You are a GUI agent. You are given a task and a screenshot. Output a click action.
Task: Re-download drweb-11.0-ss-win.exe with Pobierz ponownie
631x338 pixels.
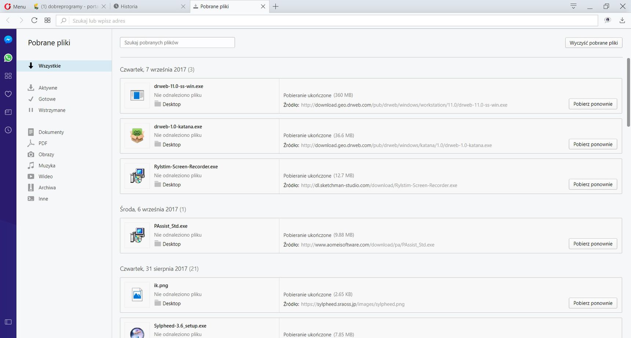(x=593, y=104)
